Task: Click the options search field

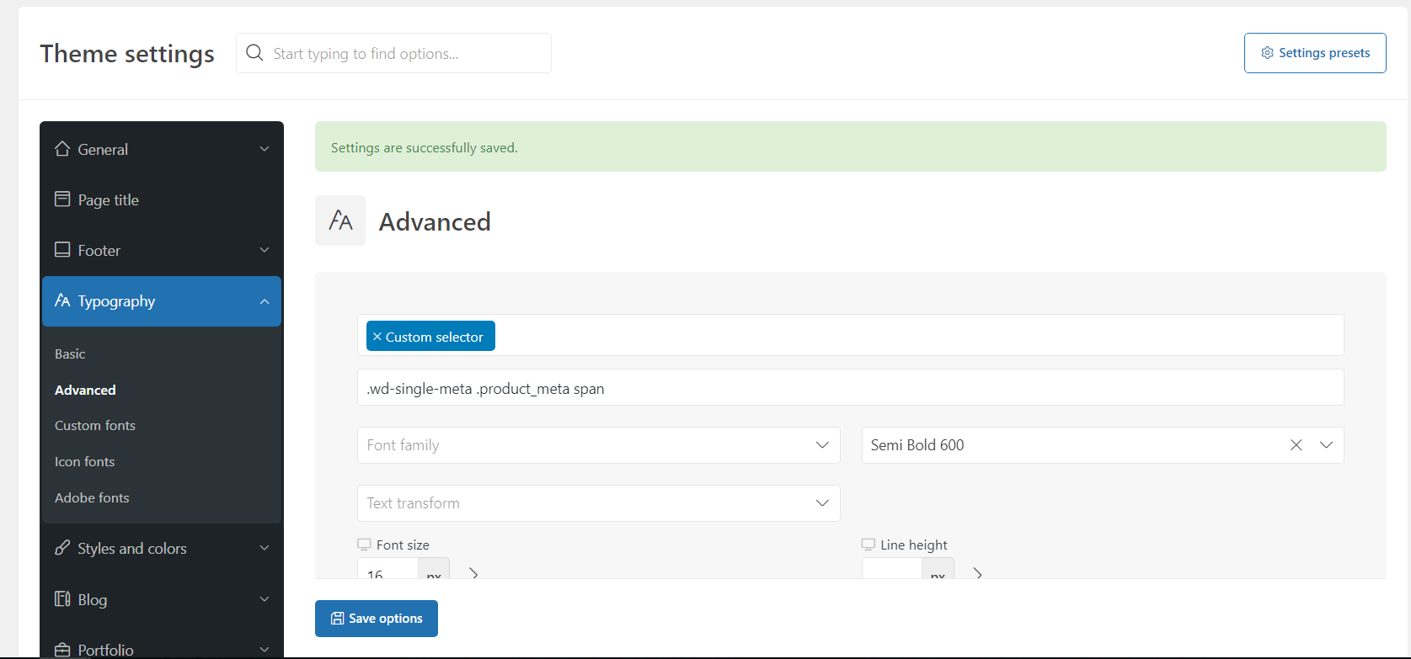Action: click(393, 53)
